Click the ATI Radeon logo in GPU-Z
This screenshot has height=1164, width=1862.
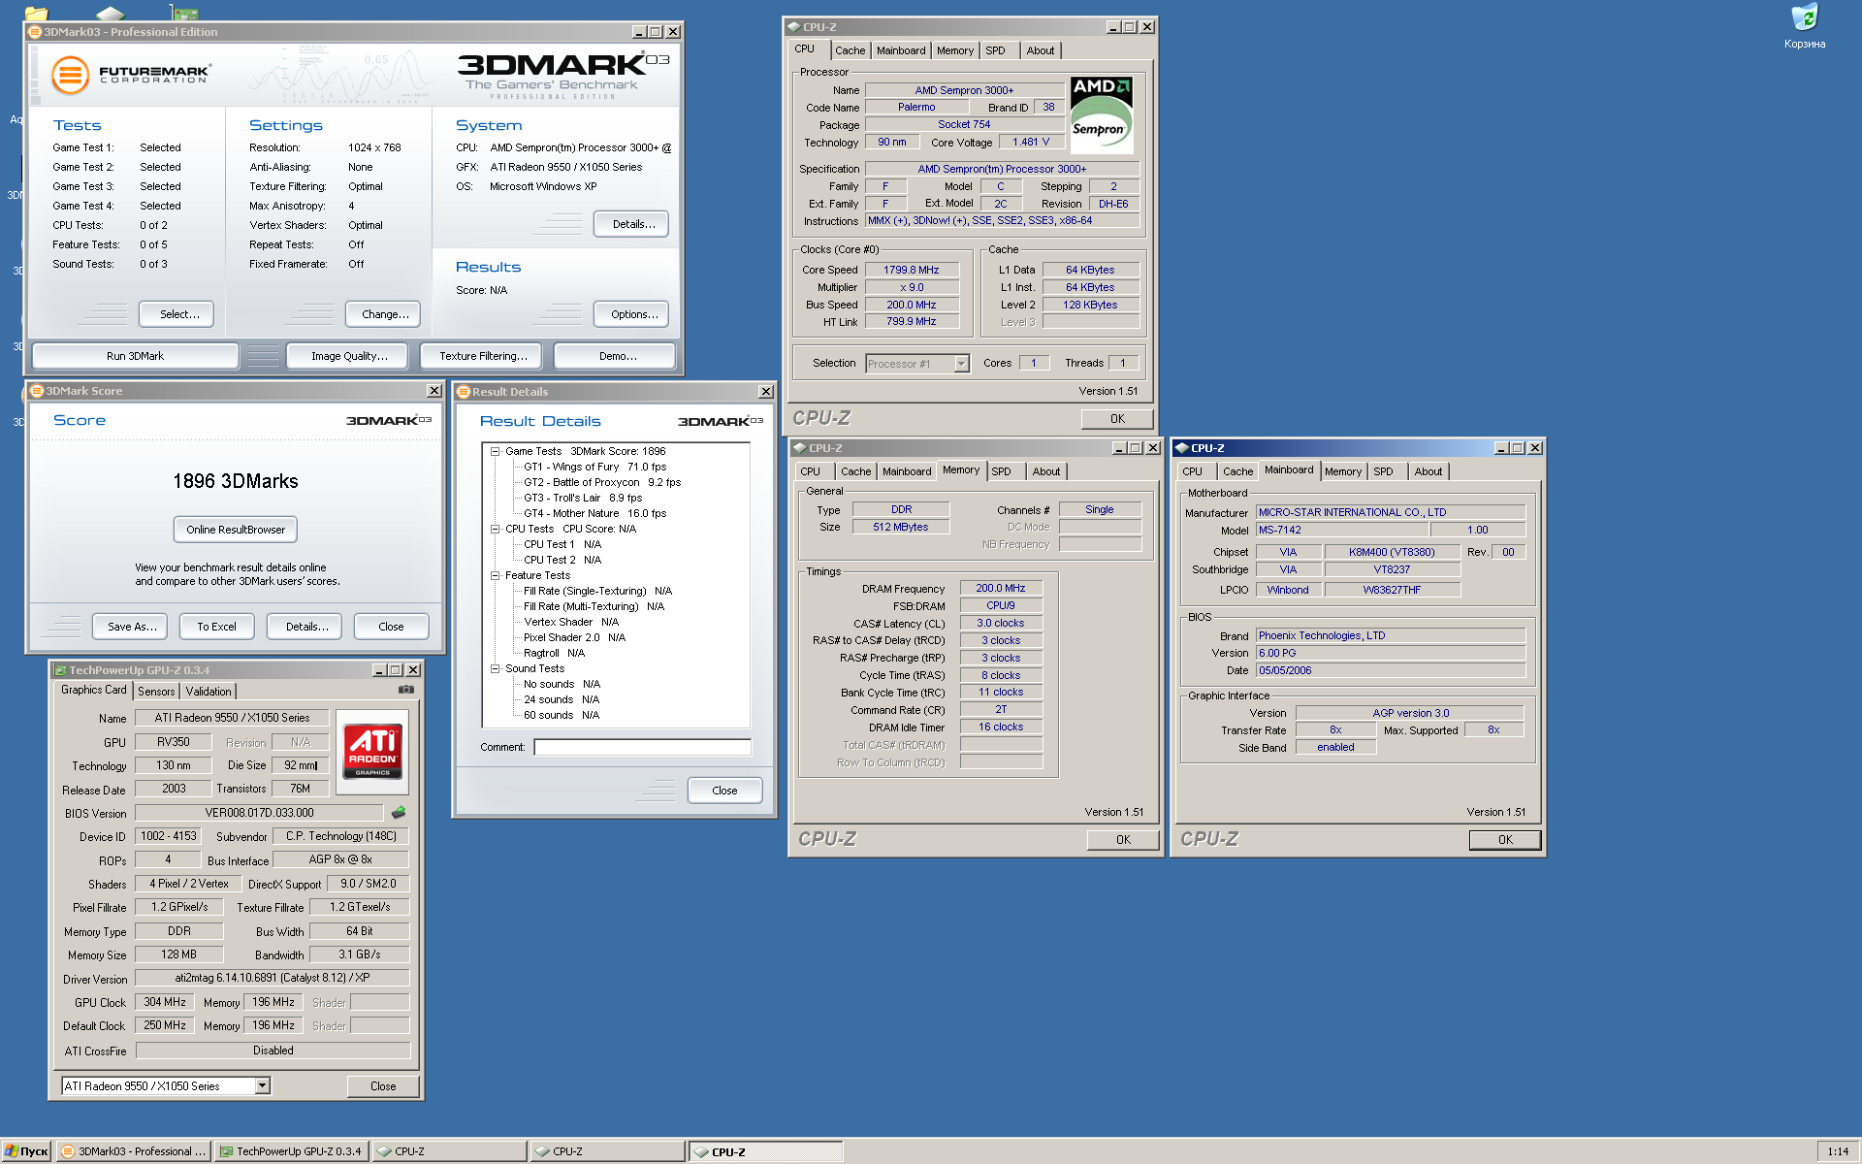372,752
